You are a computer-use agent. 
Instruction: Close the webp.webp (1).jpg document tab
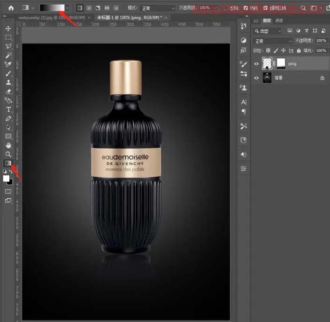pyautogui.click(x=89, y=18)
